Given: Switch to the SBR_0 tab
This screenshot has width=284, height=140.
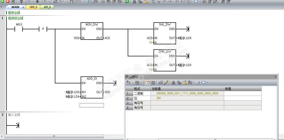Looking at the screenshot, I should click(33, 7).
